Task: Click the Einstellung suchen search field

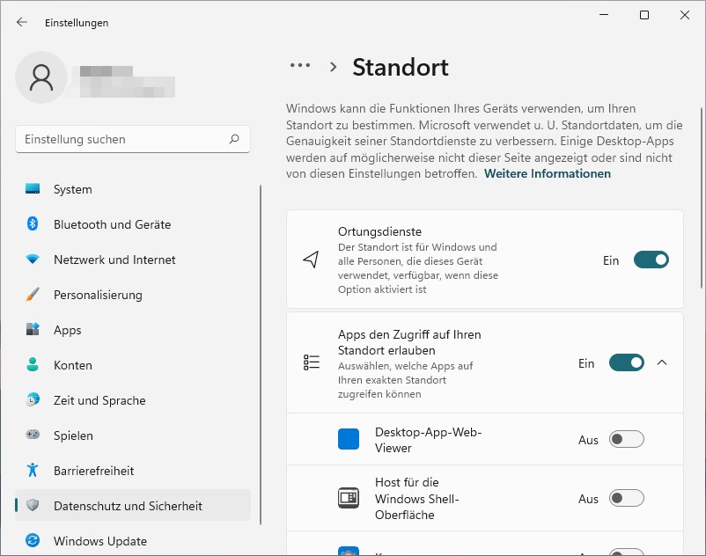Action: [x=133, y=139]
